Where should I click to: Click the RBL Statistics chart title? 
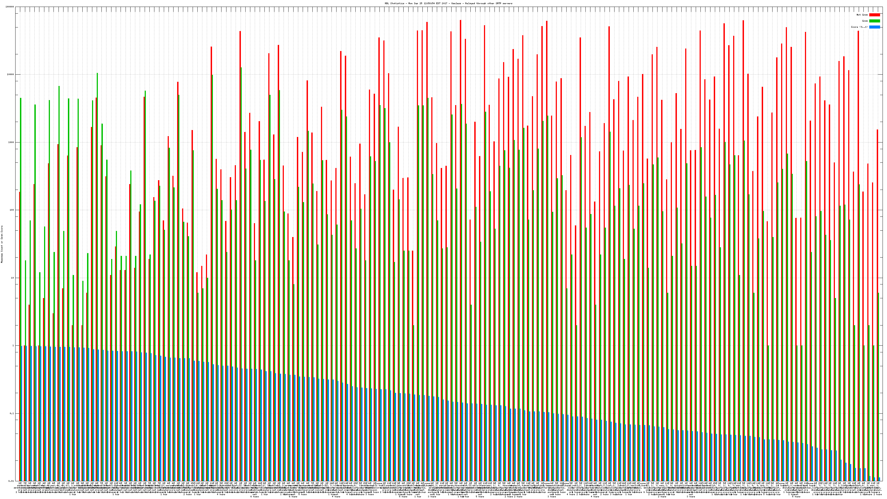tap(448, 3)
